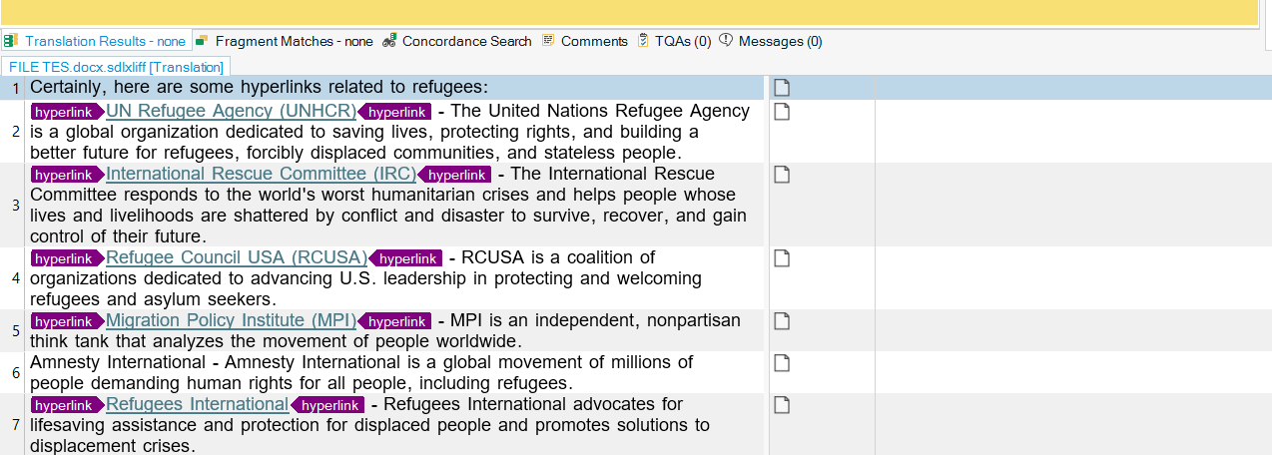The width and height of the screenshot is (1272, 455).
Task: Click segment 2 status document icon
Action: [782, 111]
